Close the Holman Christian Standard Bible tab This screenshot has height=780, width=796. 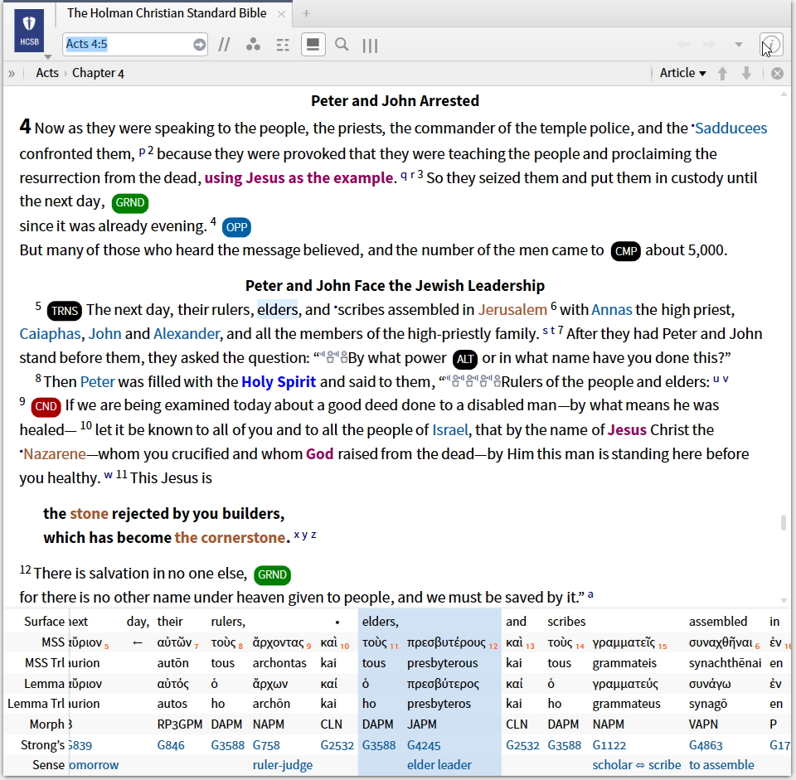[x=281, y=14]
